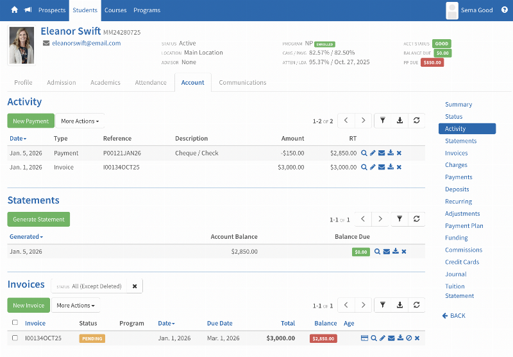513x357 pixels.
Task: Tick the select-all invoices checkbox
Action: click(x=15, y=323)
